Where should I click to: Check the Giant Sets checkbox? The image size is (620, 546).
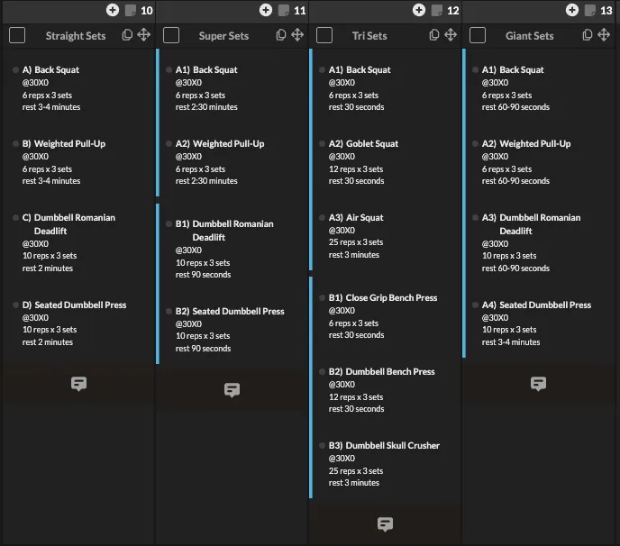click(478, 35)
